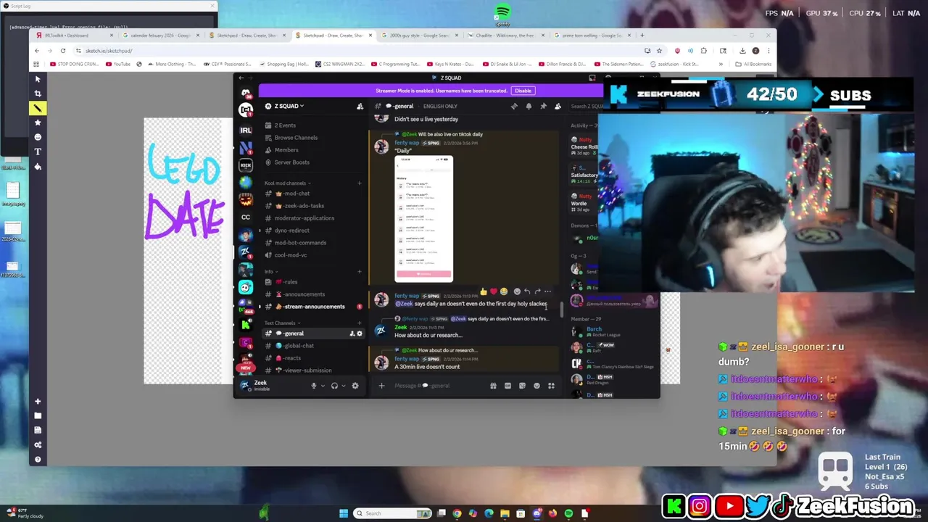
Task: Select the Sketchpad star shapes tool
Action: point(38,123)
